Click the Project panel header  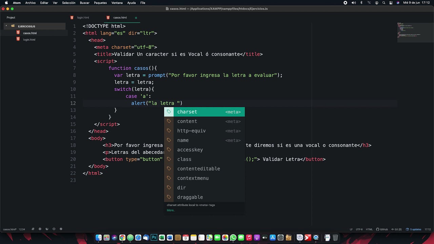[11, 18]
